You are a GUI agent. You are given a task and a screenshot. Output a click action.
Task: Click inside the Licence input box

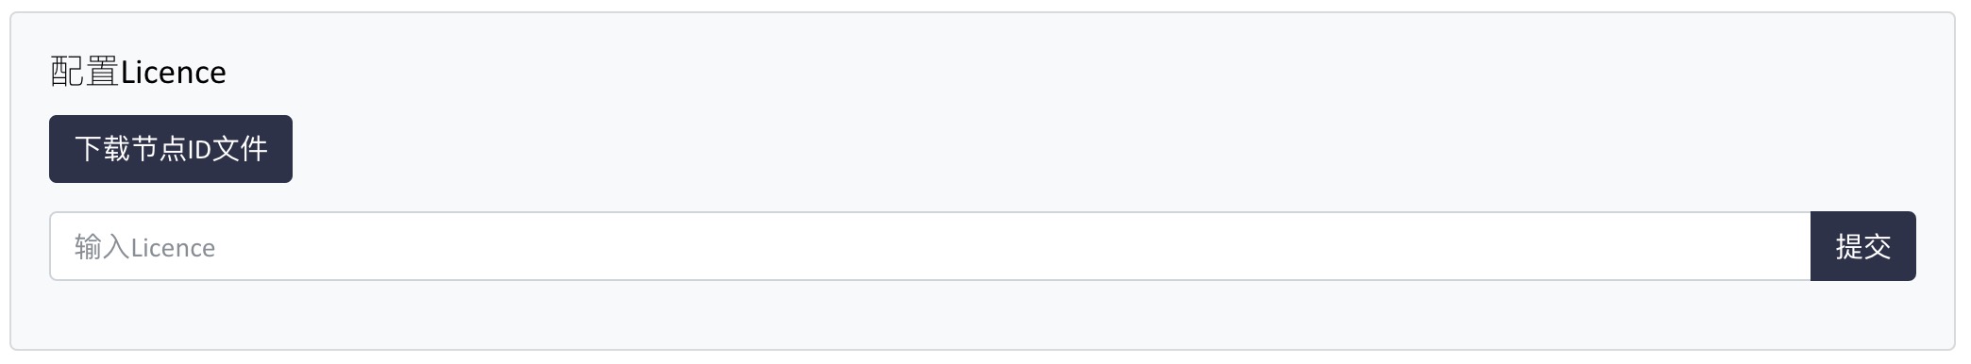point(930,246)
